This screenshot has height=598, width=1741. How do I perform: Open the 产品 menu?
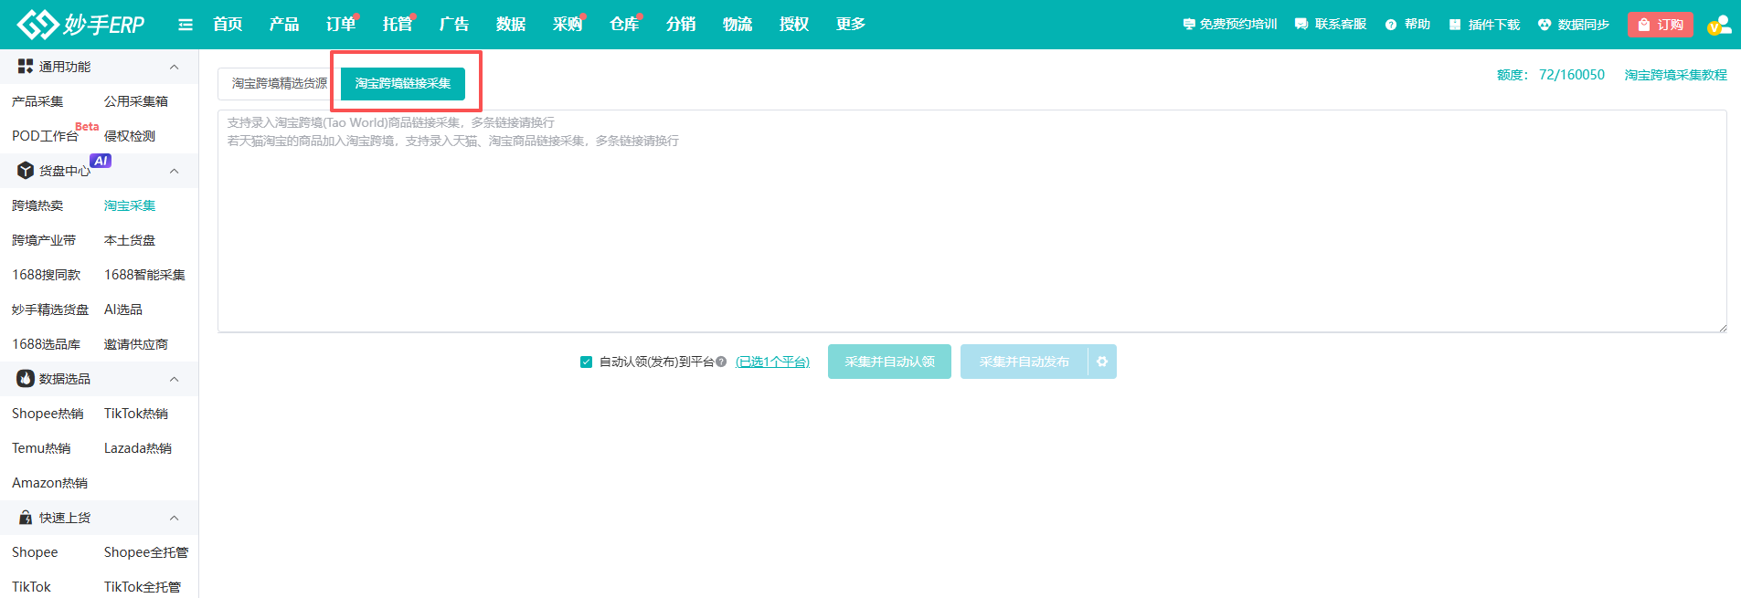click(x=284, y=24)
